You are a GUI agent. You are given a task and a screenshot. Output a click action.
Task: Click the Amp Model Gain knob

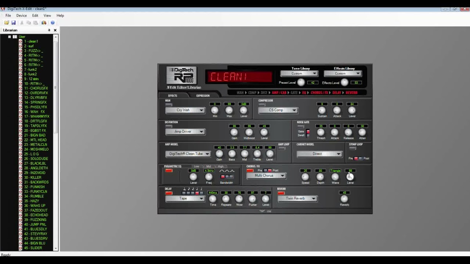pos(219,154)
